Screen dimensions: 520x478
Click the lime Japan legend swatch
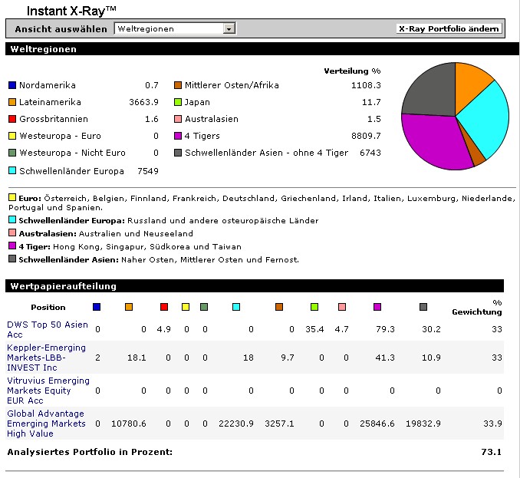[178, 102]
